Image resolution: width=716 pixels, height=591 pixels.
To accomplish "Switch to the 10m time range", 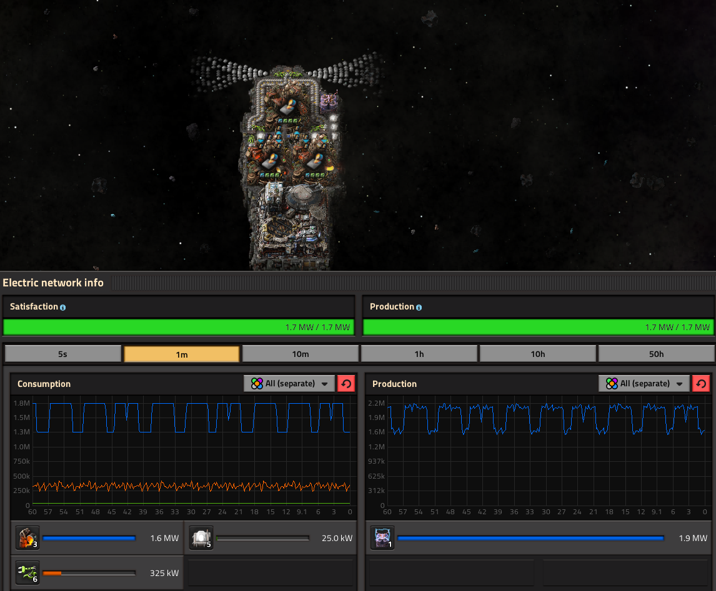I will [301, 354].
